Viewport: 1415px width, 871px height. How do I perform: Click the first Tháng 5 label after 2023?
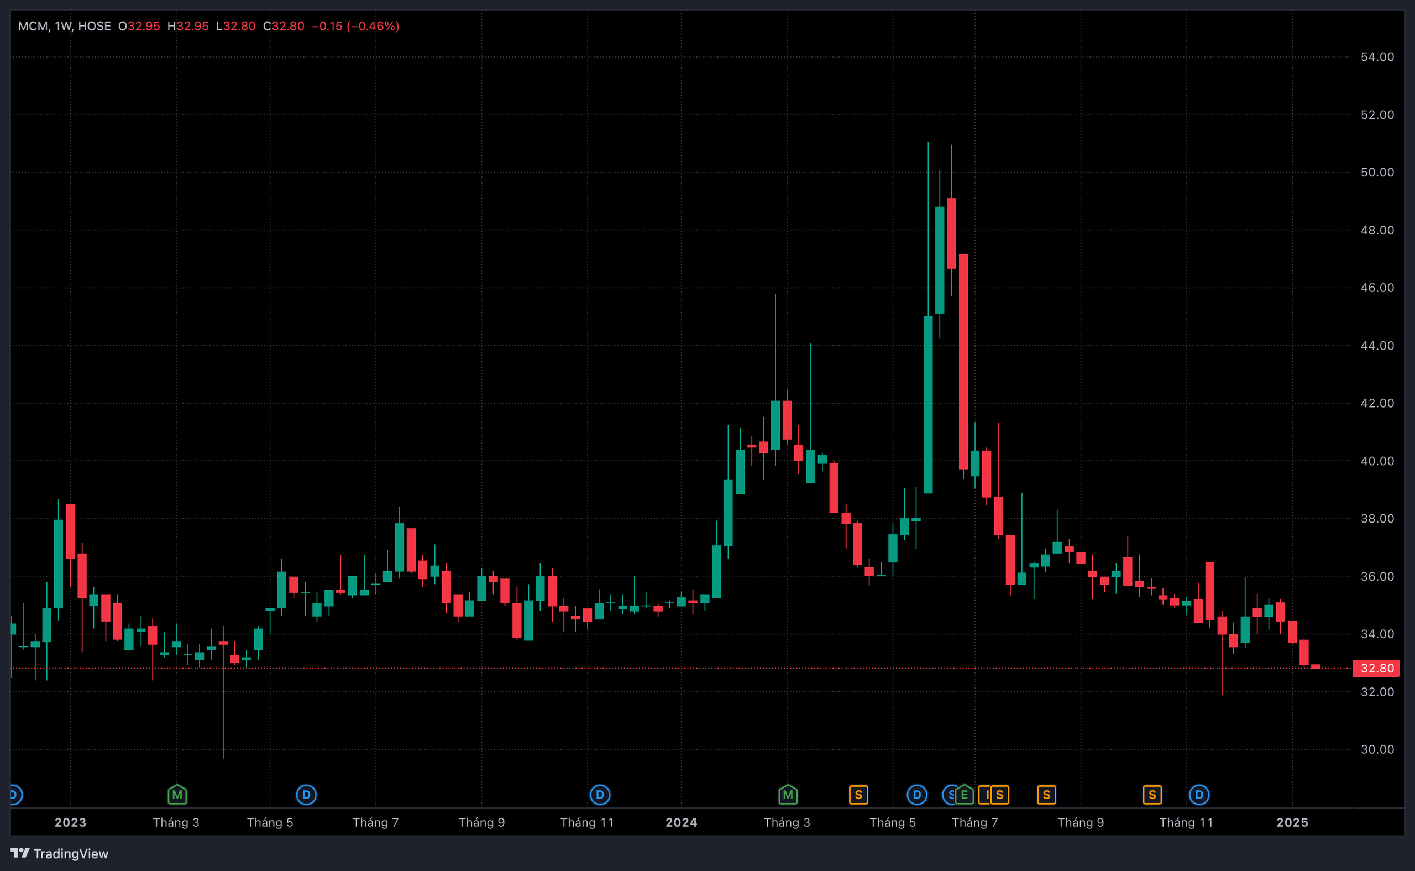(x=270, y=823)
